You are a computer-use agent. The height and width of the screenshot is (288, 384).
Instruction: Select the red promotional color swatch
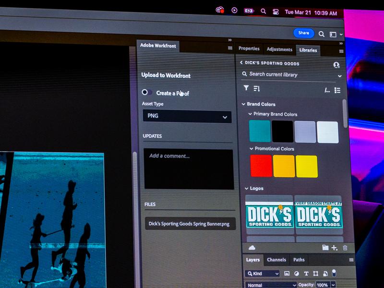tap(261, 166)
